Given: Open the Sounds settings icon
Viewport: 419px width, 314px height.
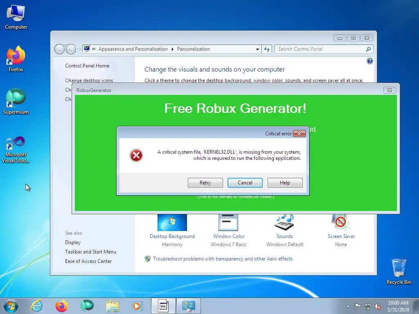Looking at the screenshot, I should pyautogui.click(x=285, y=226).
